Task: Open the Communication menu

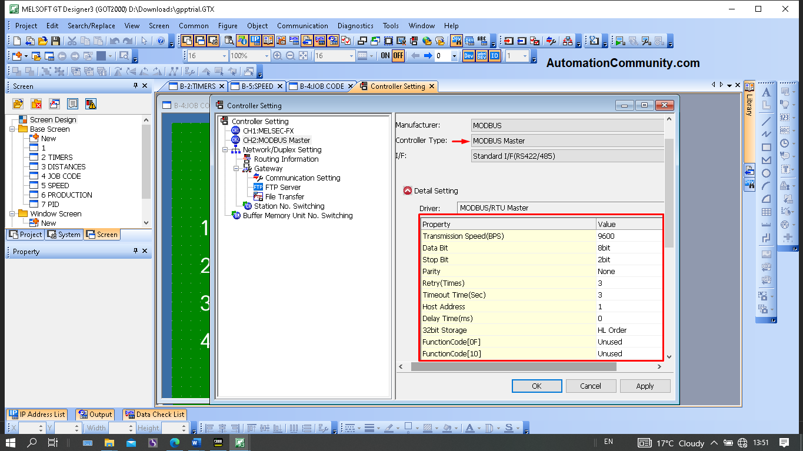Action: (x=302, y=26)
